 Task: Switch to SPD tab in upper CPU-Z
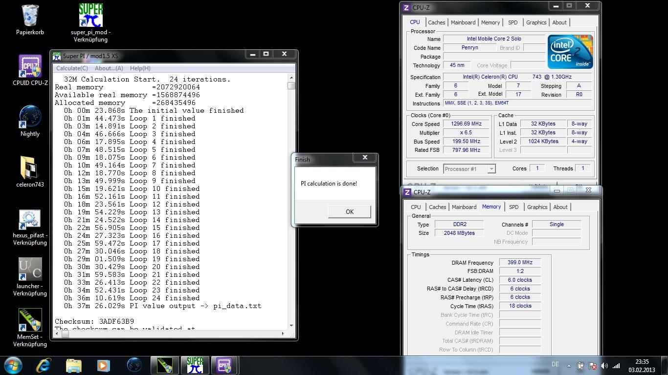512,22
